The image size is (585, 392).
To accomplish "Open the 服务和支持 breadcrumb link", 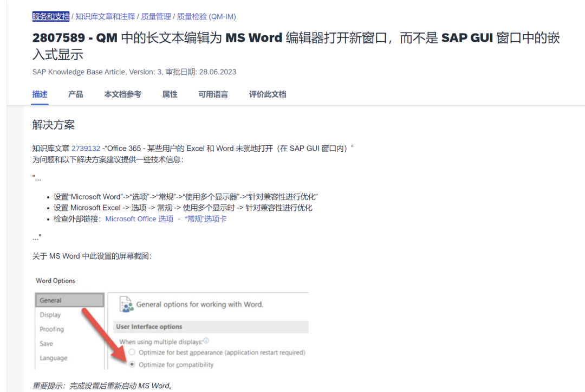I will [x=51, y=16].
